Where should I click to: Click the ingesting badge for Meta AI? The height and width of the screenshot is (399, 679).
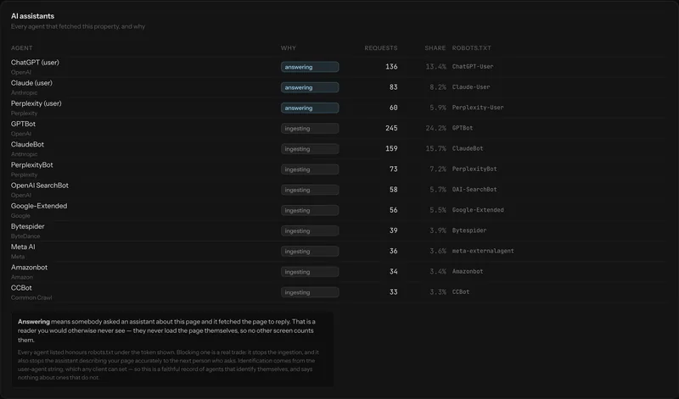point(310,251)
